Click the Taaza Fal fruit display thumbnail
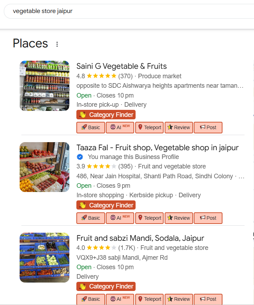This screenshot has height=305, width=254. (x=44, y=167)
